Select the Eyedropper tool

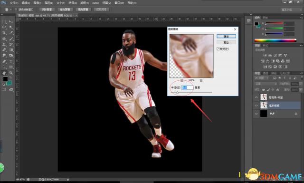(11, 33)
